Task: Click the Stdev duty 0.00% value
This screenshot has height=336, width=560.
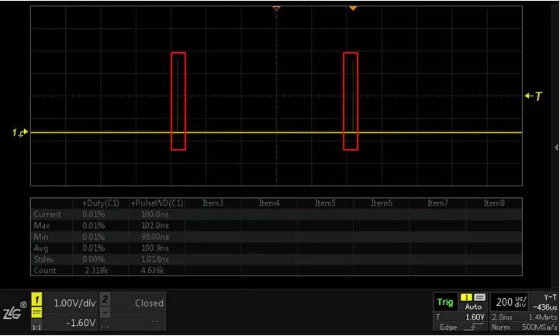Action: pyautogui.click(x=94, y=259)
